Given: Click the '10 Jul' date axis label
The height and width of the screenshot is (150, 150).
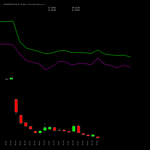Looking at the screenshot, I should [44, 143].
